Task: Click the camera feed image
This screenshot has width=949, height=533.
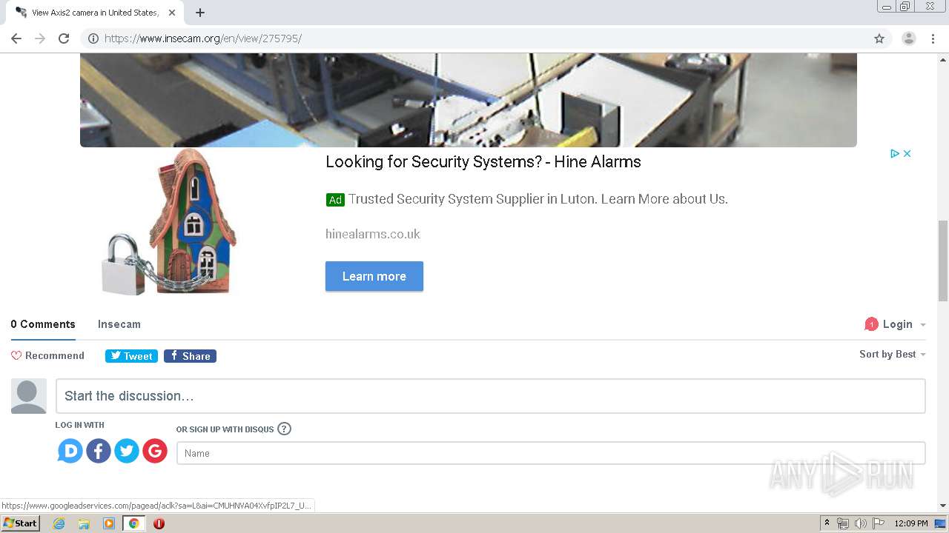Action: [x=469, y=100]
